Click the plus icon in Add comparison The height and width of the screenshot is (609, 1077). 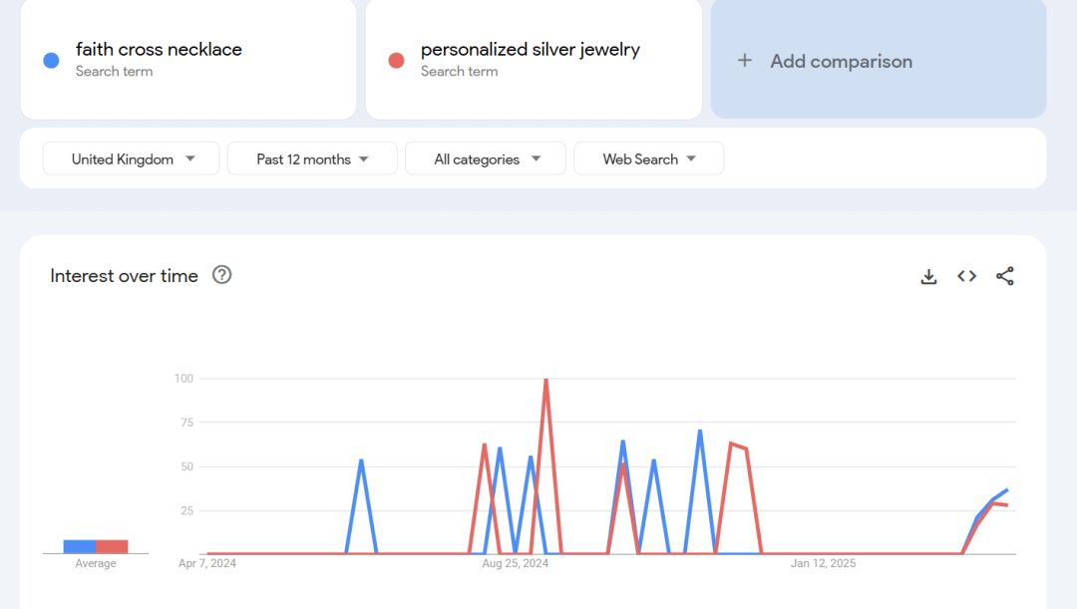(744, 61)
